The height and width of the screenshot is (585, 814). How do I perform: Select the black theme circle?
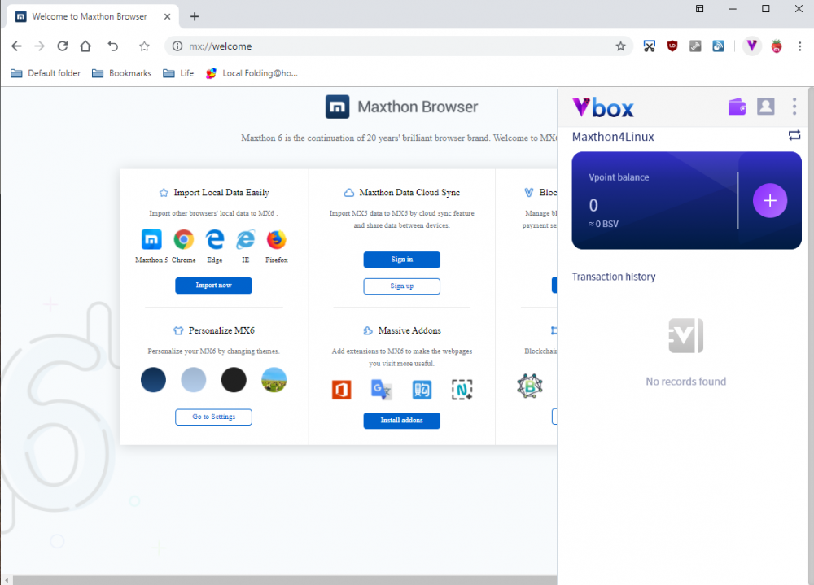pos(234,380)
